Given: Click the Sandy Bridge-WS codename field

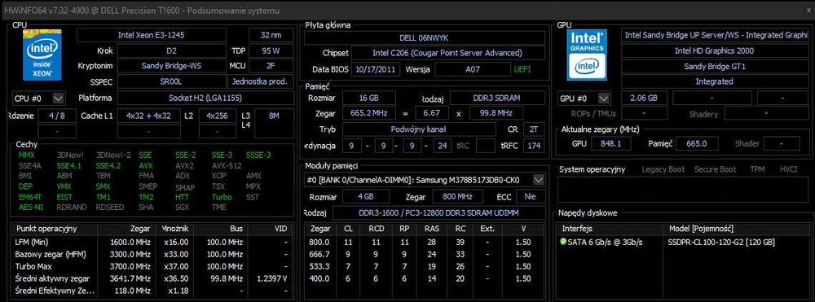Looking at the screenshot, I should [171, 66].
